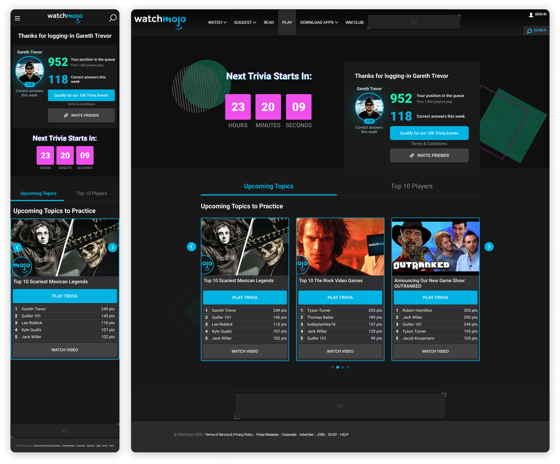Click desktop carousel previous arrow

[192, 247]
